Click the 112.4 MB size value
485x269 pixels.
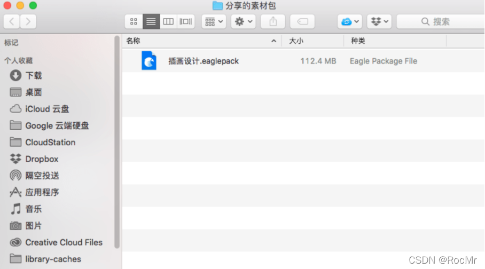(x=318, y=61)
